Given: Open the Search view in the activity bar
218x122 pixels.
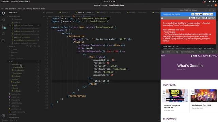Looking at the screenshot, I should pyautogui.click(x=3, y=20).
